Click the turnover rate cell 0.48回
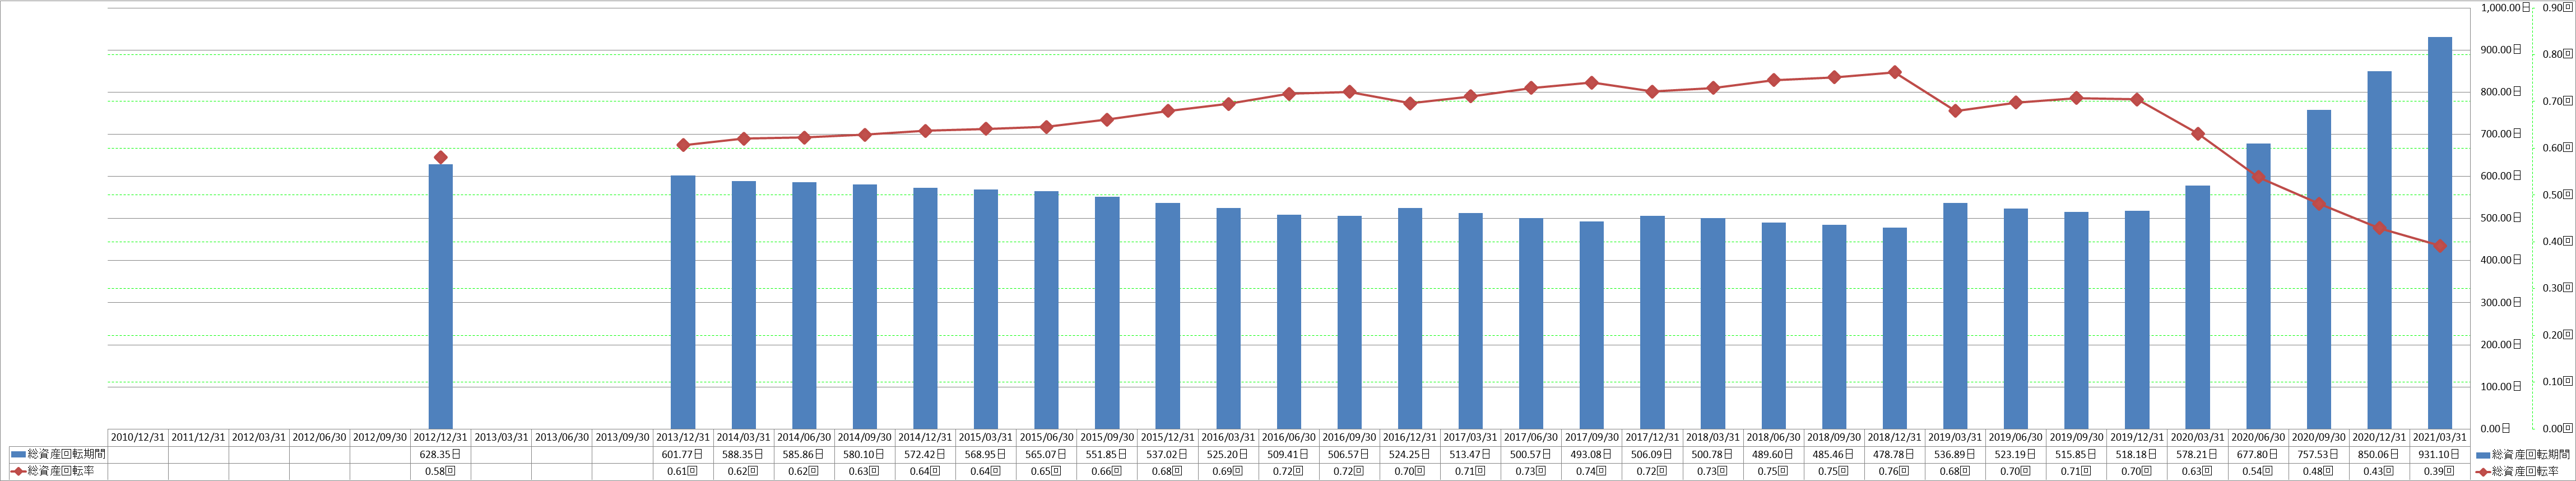This screenshot has height=481, width=2576. [2318, 471]
